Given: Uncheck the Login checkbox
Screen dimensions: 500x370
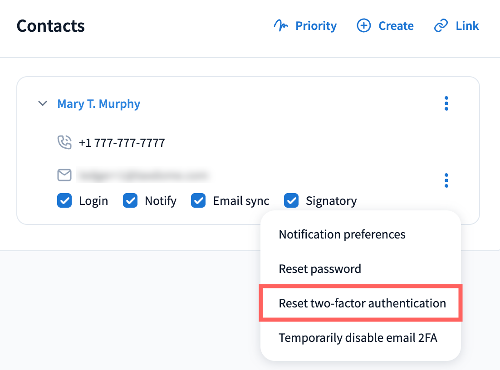Looking at the screenshot, I should pyautogui.click(x=64, y=200).
